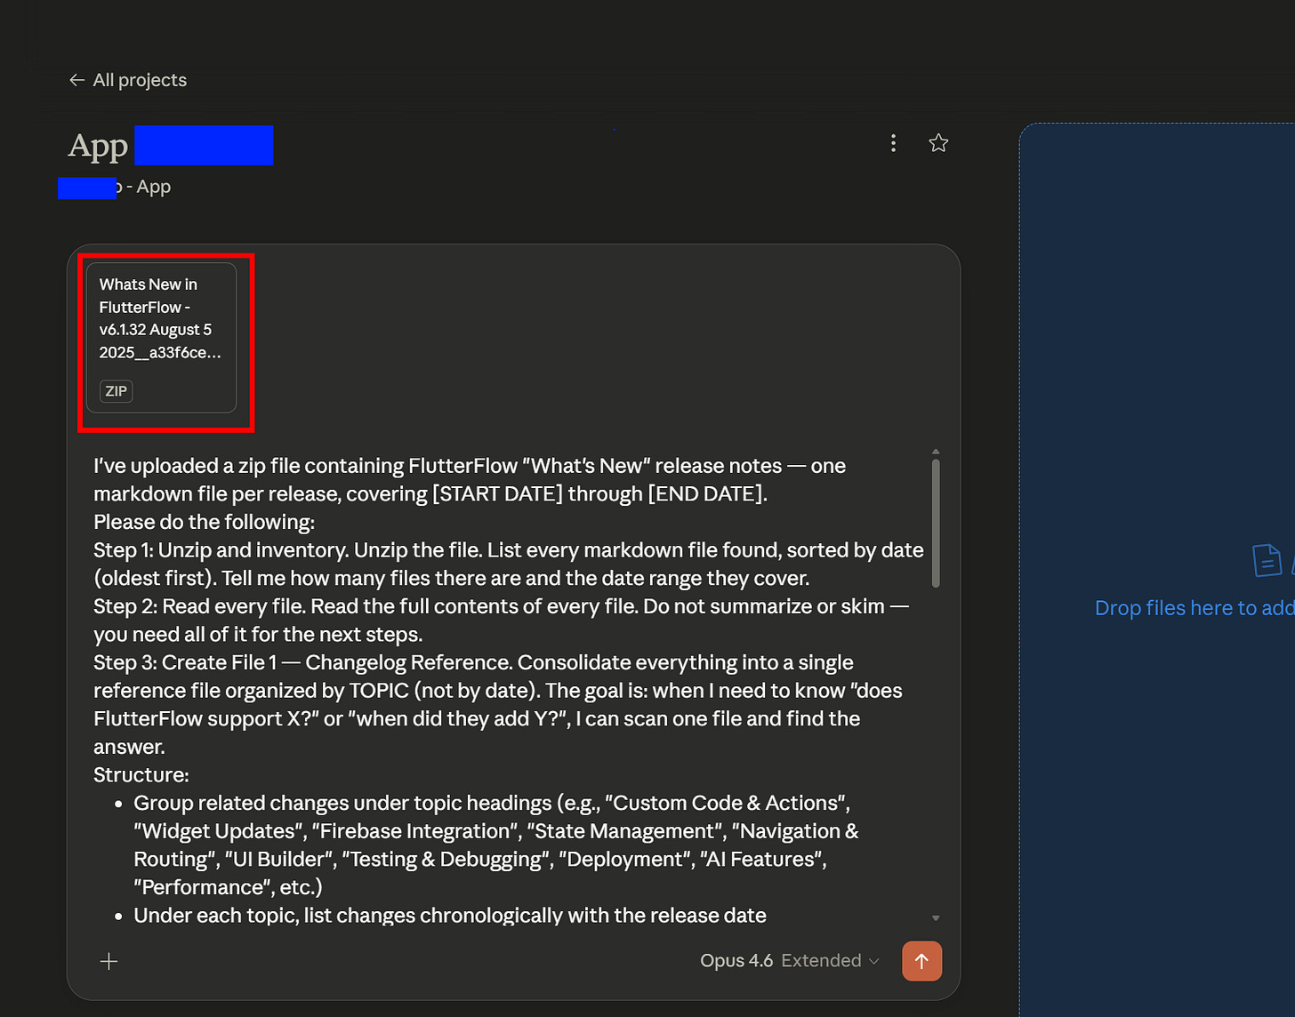Click the ZIP file type badge

click(x=117, y=391)
